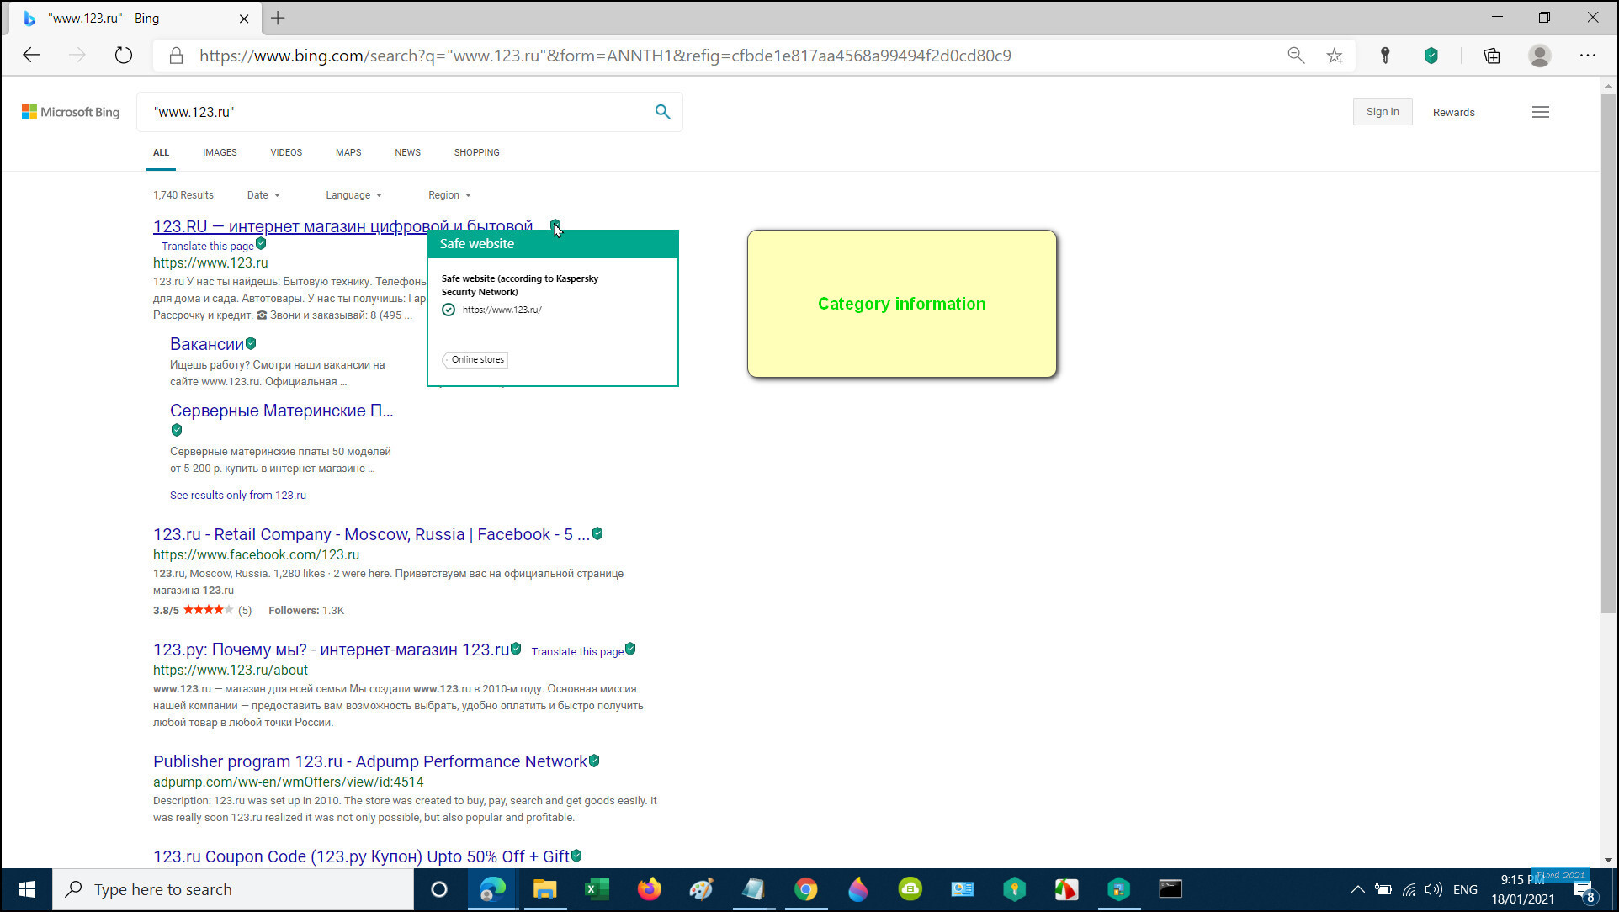Add page to favorites with star icon

[1335, 56]
